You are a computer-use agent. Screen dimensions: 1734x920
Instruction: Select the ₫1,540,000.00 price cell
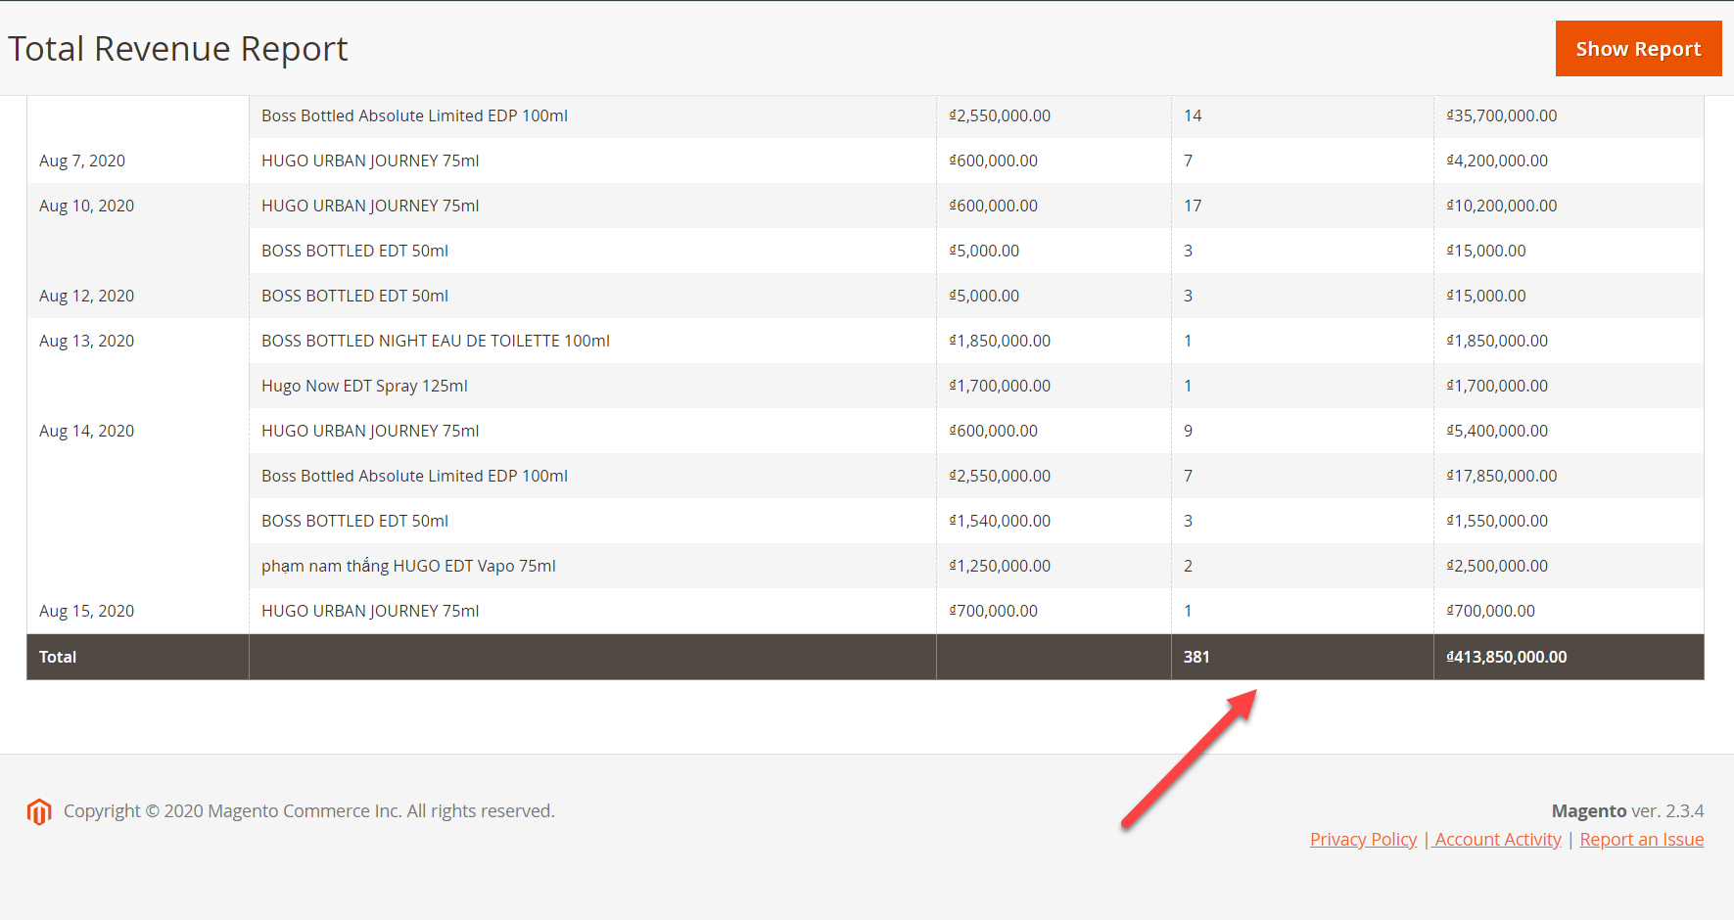point(1000,521)
